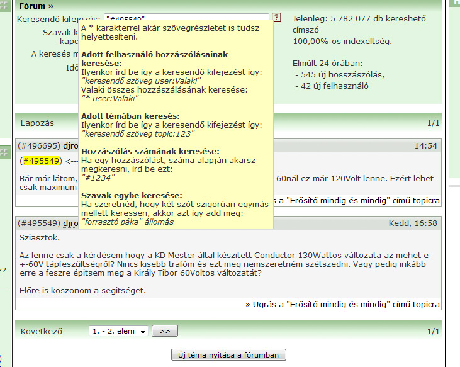Click the 'Adott témában keresés:' tooltip heading

pos(130,116)
